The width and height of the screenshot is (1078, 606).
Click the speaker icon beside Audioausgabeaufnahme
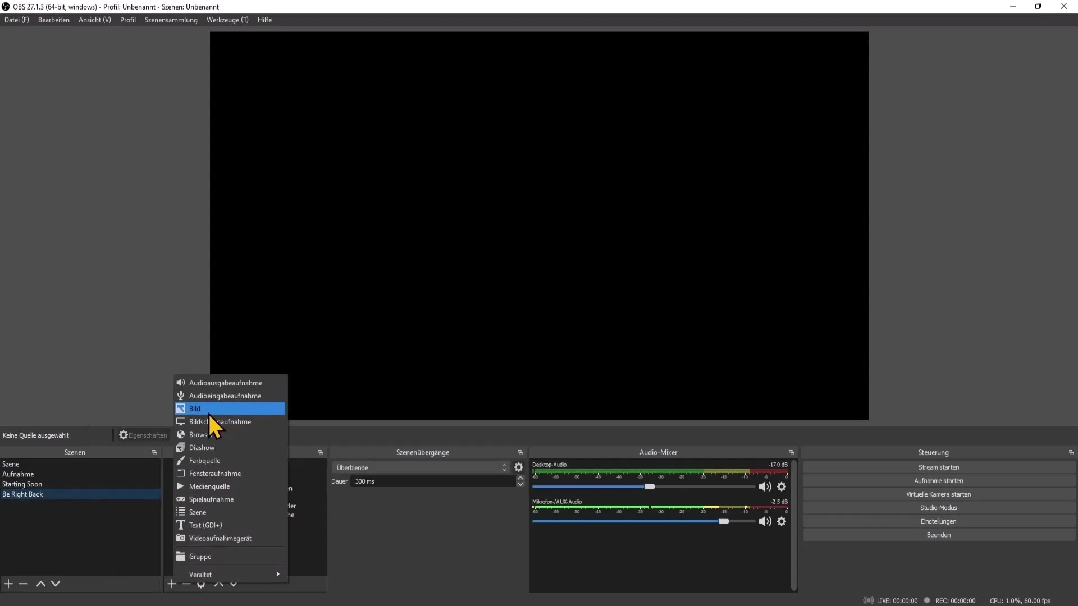(x=181, y=383)
